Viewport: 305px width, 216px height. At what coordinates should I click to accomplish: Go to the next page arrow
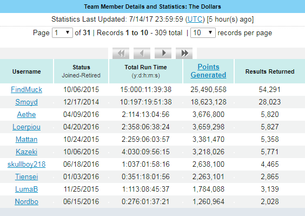click(163, 53)
